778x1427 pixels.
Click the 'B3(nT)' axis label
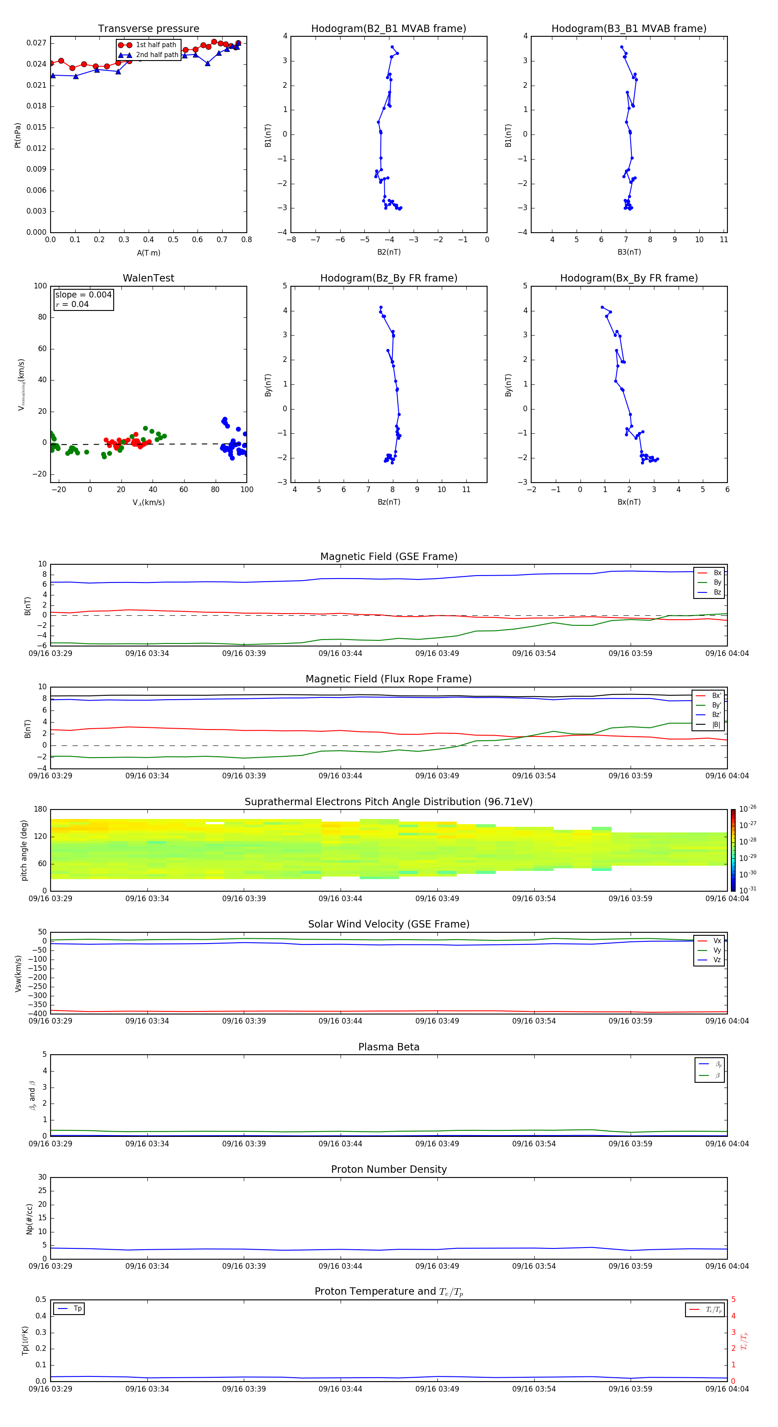click(629, 252)
